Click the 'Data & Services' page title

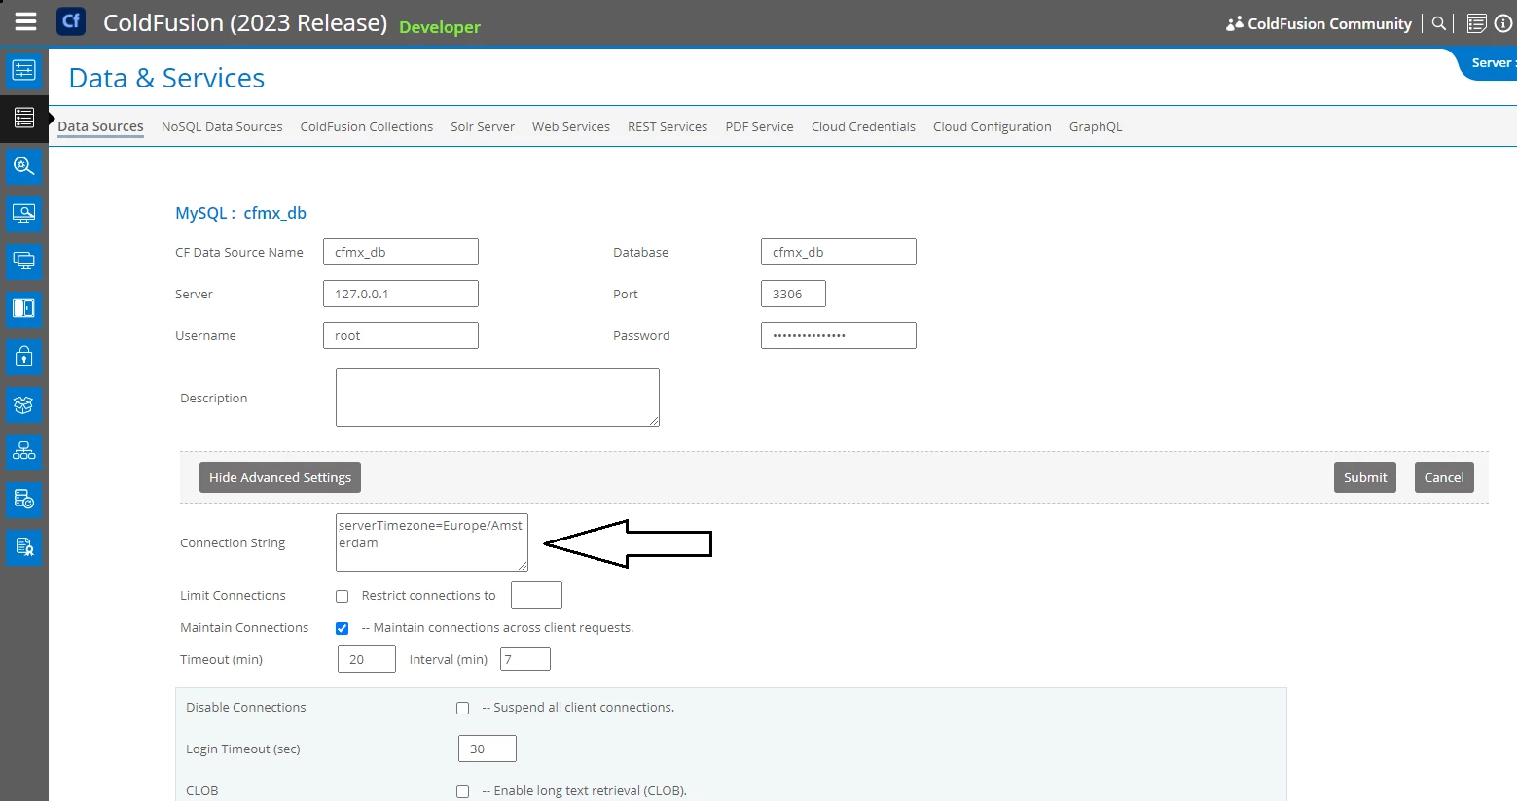pos(166,78)
